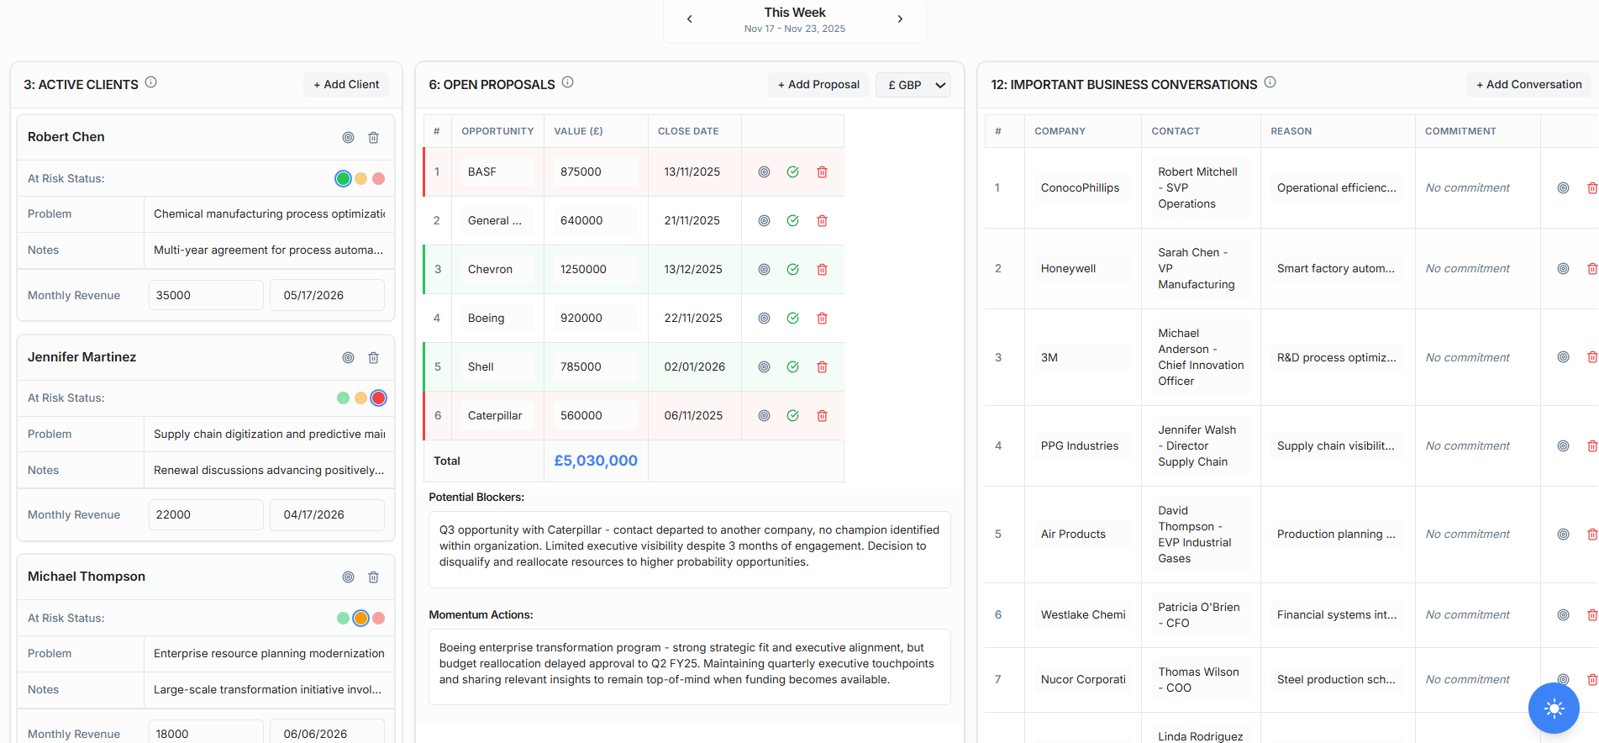Viewport: 1599px width, 743px height.
Task: Set Robert Chen risk status to red
Action: click(378, 178)
